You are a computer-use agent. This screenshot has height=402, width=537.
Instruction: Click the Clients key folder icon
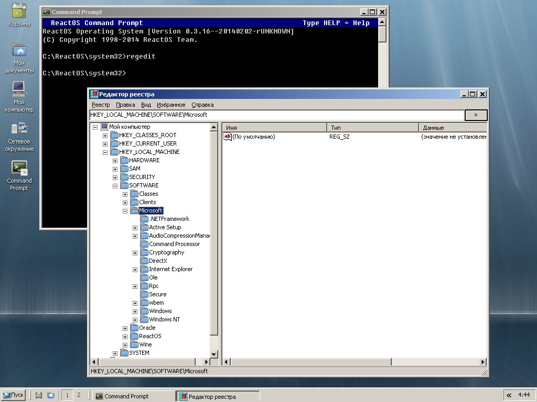click(x=134, y=202)
